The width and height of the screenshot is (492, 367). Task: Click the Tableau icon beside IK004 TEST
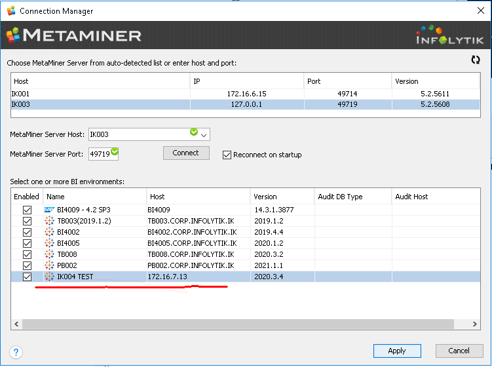pos(49,277)
